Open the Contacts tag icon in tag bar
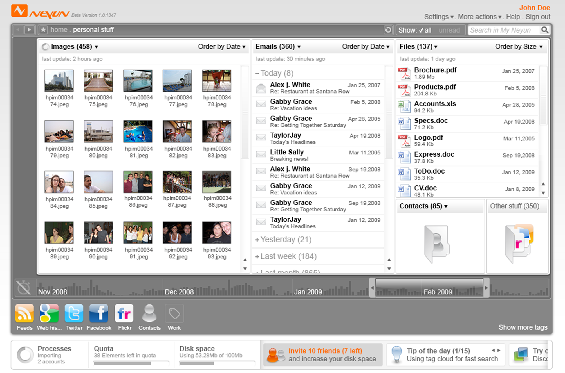Image resolution: width=565 pixels, height=373 pixels. 149,313
